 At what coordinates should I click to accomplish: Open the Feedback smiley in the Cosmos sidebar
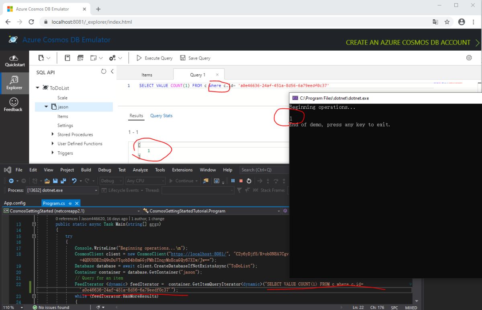(14, 104)
